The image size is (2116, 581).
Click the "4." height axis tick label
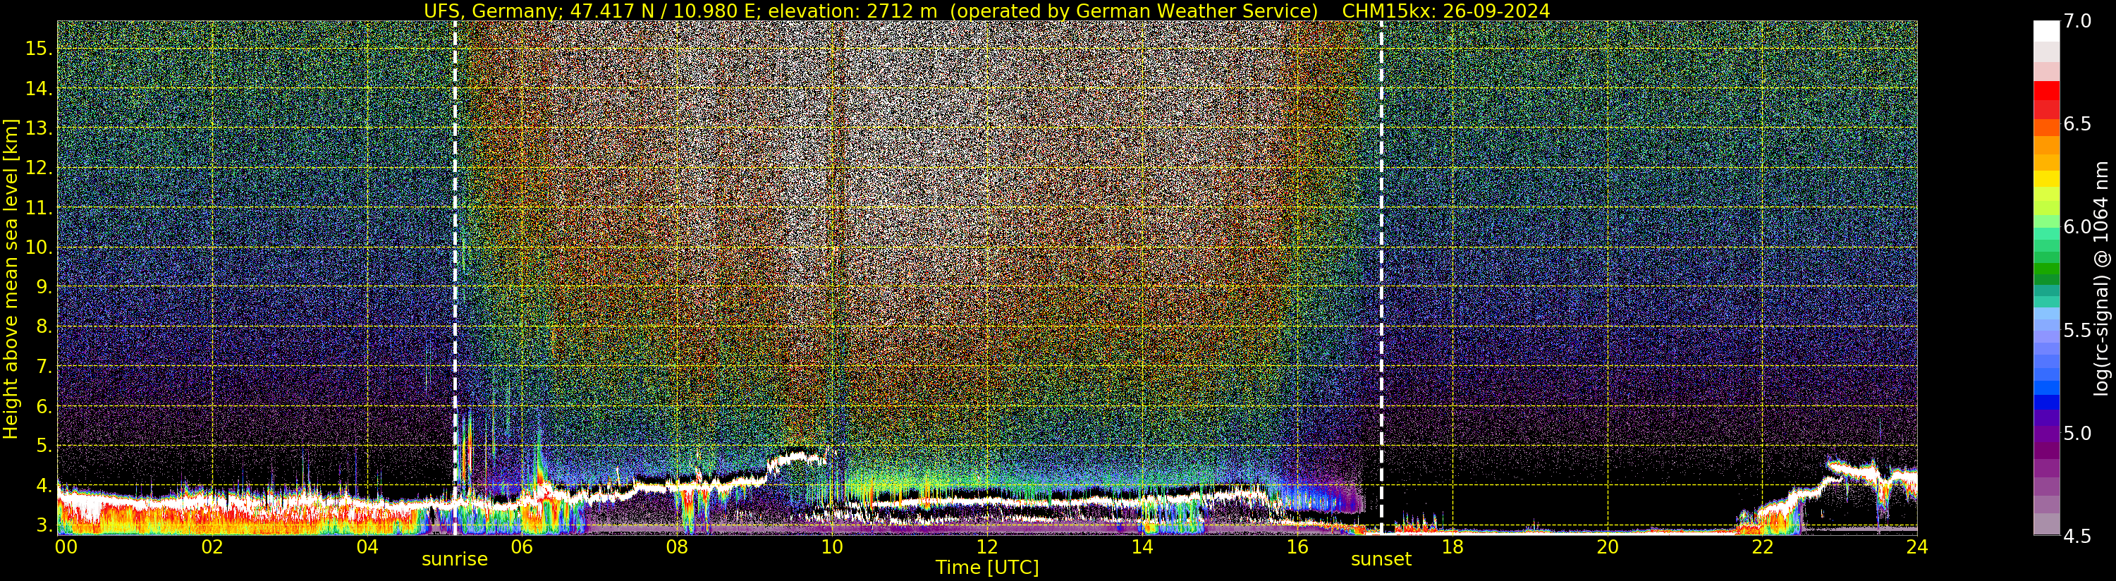point(44,486)
